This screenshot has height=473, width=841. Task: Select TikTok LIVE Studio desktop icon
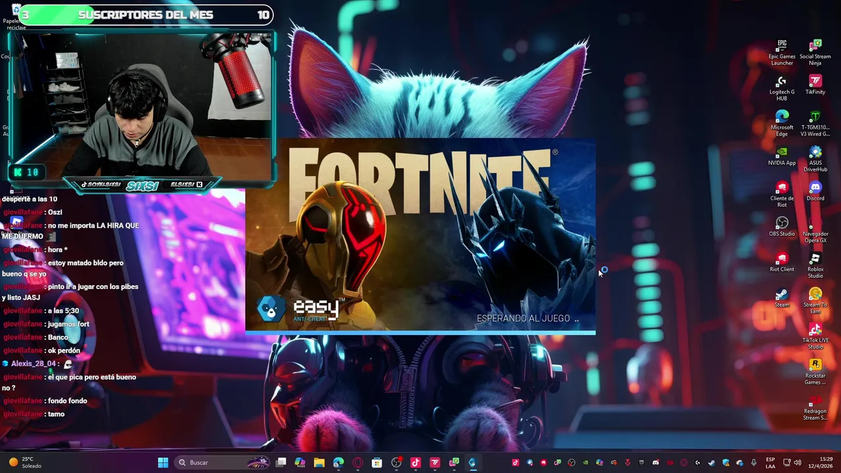pyautogui.click(x=815, y=336)
